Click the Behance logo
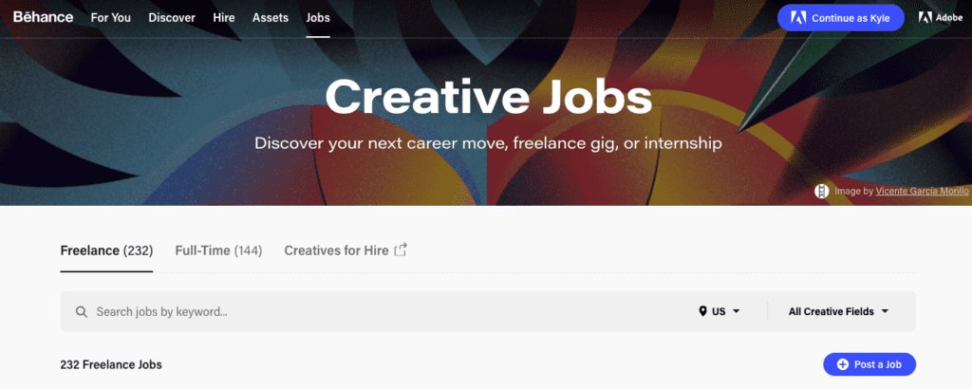This screenshot has height=389, width=972. pyautogui.click(x=44, y=17)
